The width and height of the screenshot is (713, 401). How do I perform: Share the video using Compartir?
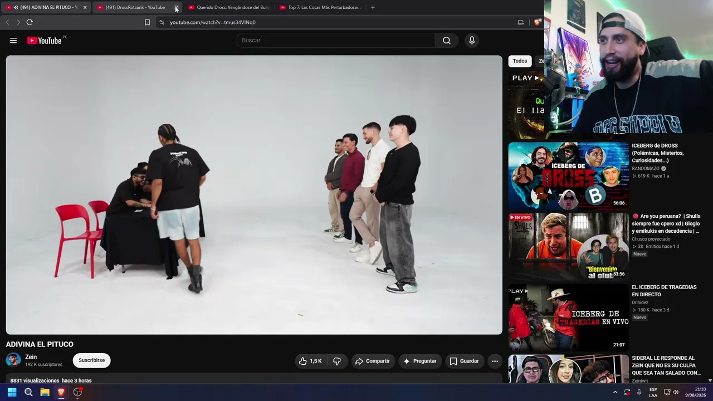coord(372,361)
